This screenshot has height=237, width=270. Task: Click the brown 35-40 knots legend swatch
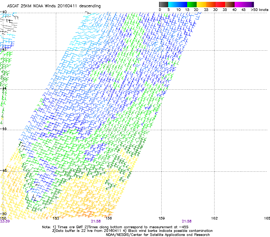(230, 4)
